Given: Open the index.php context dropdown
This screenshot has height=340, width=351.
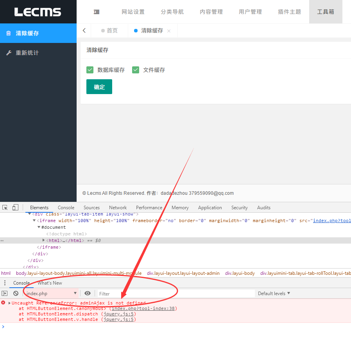Looking at the screenshot, I should (x=51, y=293).
